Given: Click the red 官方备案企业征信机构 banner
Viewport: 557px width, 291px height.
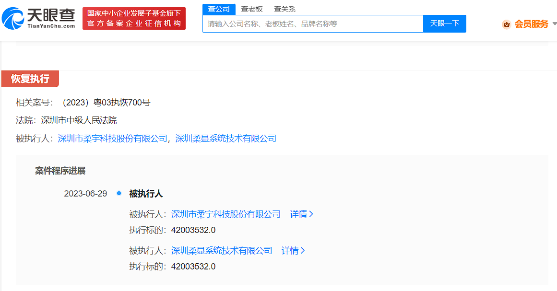Looking at the screenshot, I should [x=134, y=19].
